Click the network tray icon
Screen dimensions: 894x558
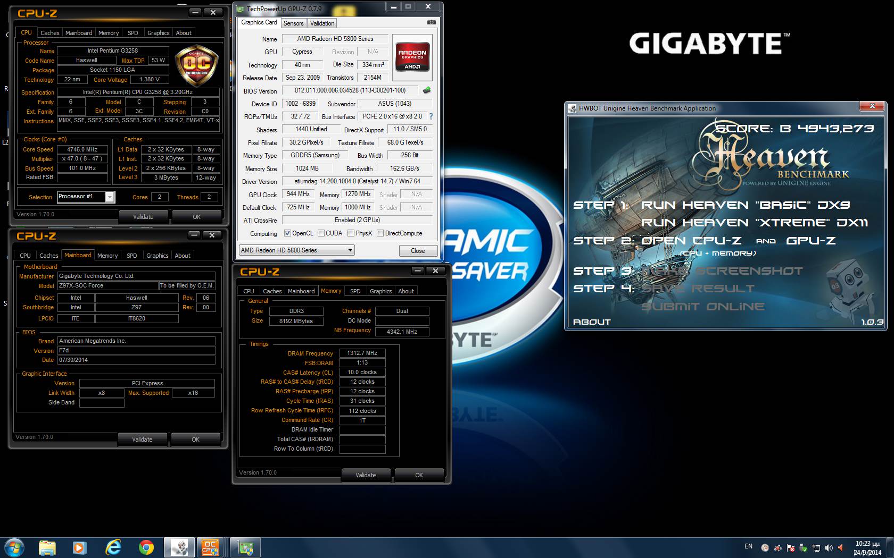[816, 547]
